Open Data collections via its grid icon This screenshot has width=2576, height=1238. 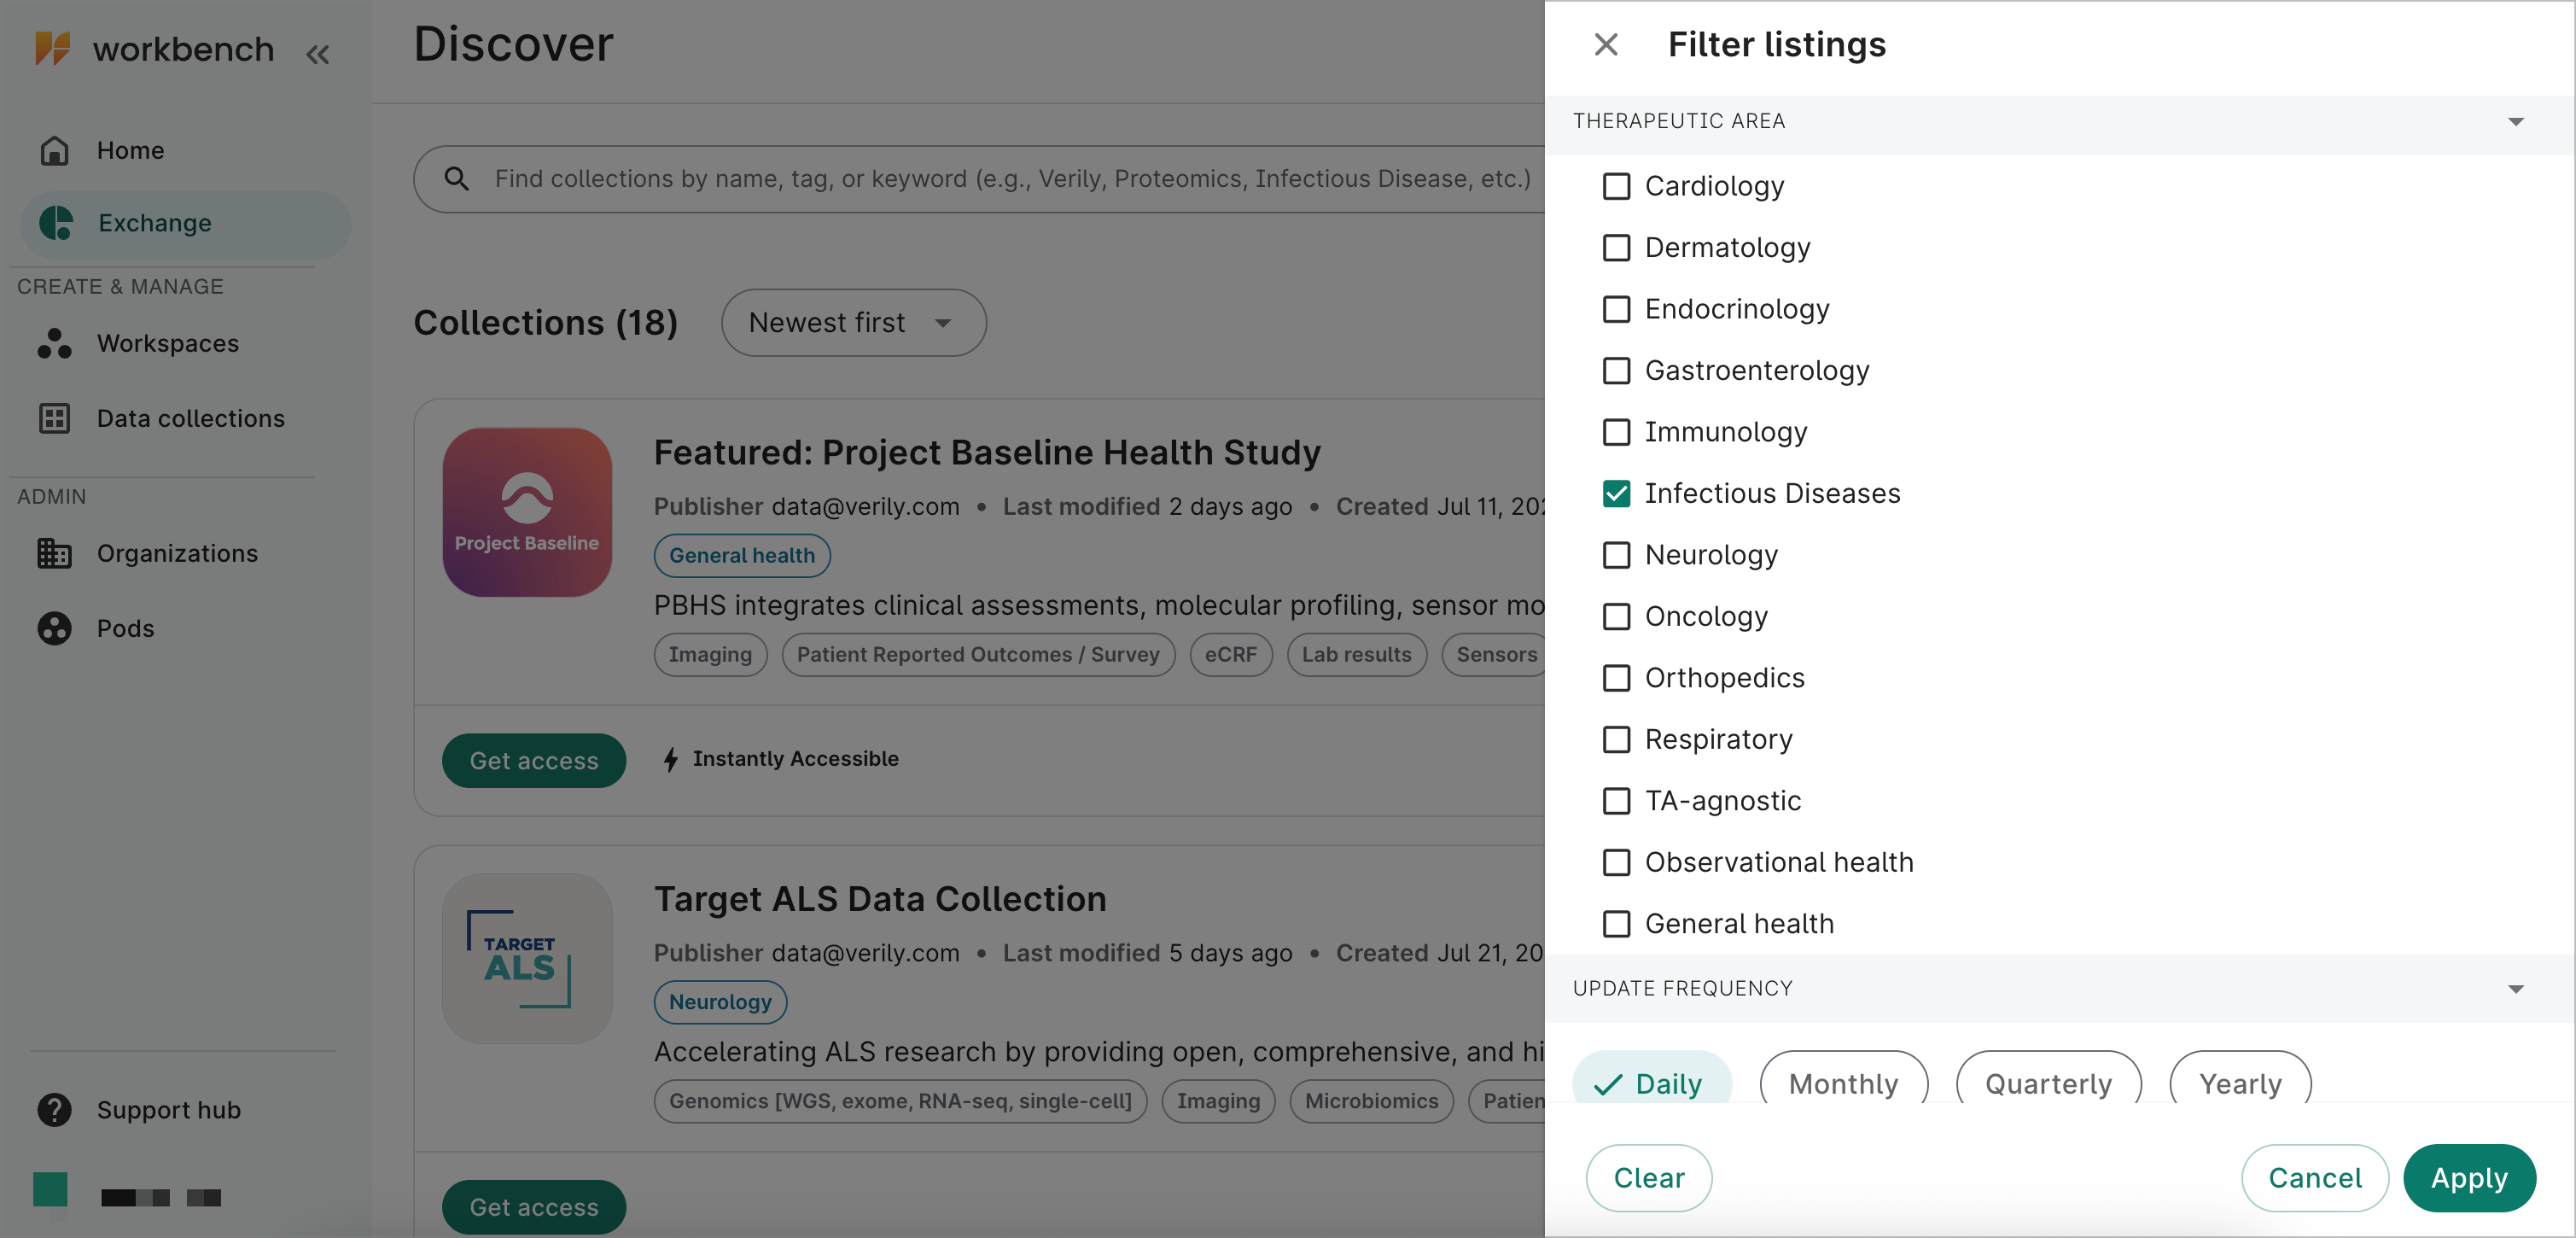pos(55,418)
